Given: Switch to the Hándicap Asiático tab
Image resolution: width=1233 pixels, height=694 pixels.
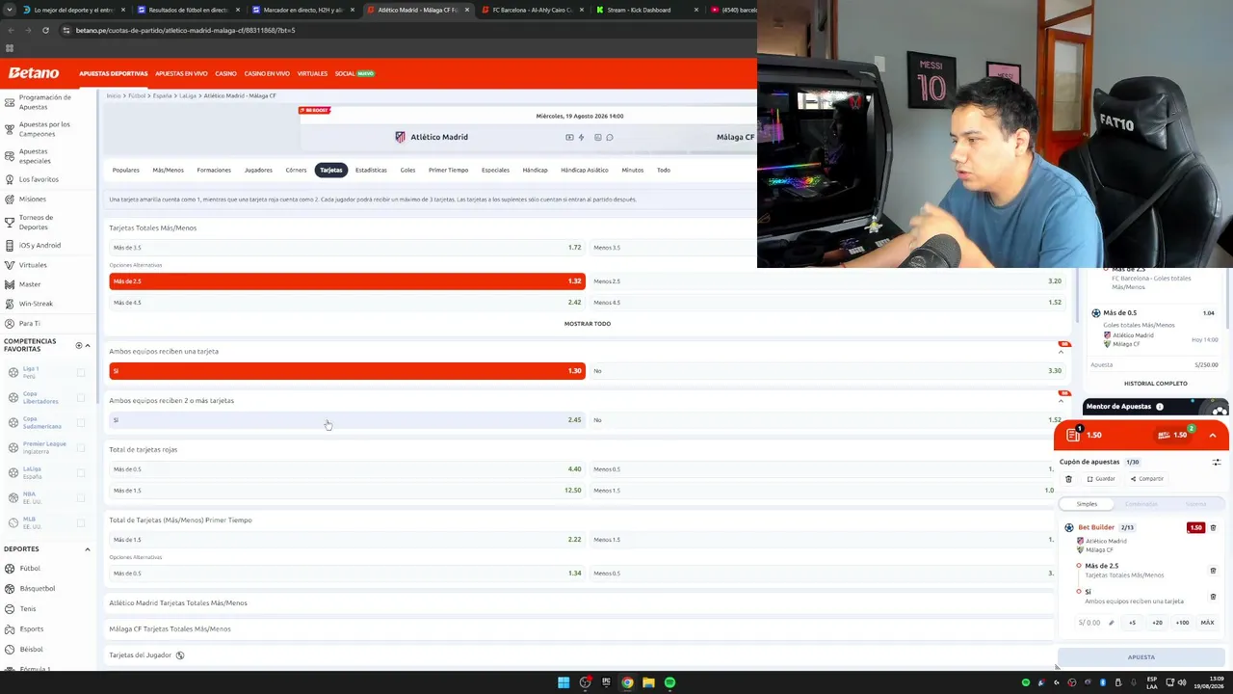Looking at the screenshot, I should pyautogui.click(x=585, y=171).
